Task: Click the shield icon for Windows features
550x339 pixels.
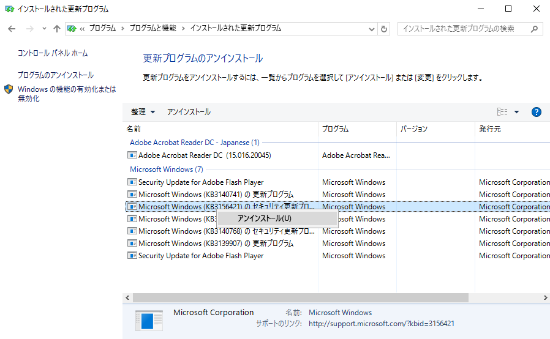Action: coord(9,89)
